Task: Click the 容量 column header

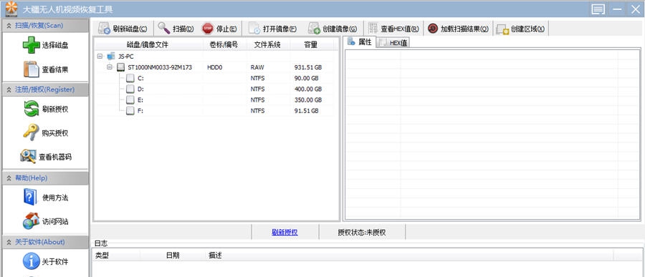Action: coord(311,45)
